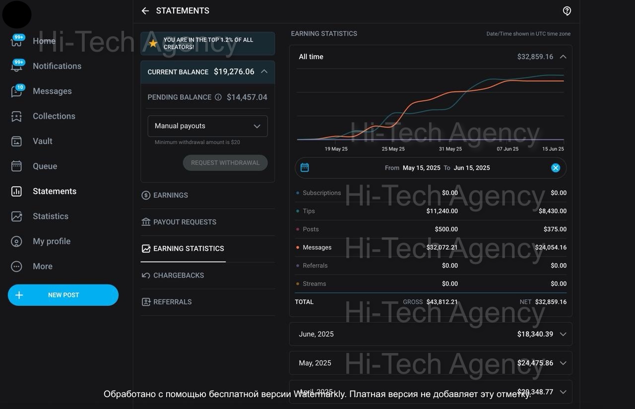635x409 pixels.
Task: Open the help icon in header
Action: click(x=567, y=11)
